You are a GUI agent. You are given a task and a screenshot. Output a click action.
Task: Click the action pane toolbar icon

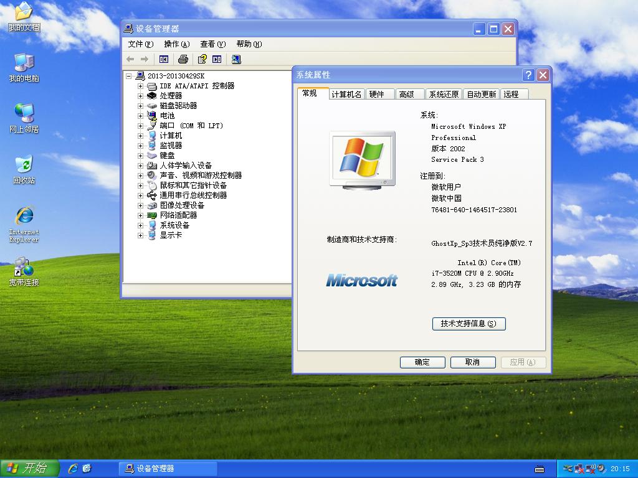[217, 59]
